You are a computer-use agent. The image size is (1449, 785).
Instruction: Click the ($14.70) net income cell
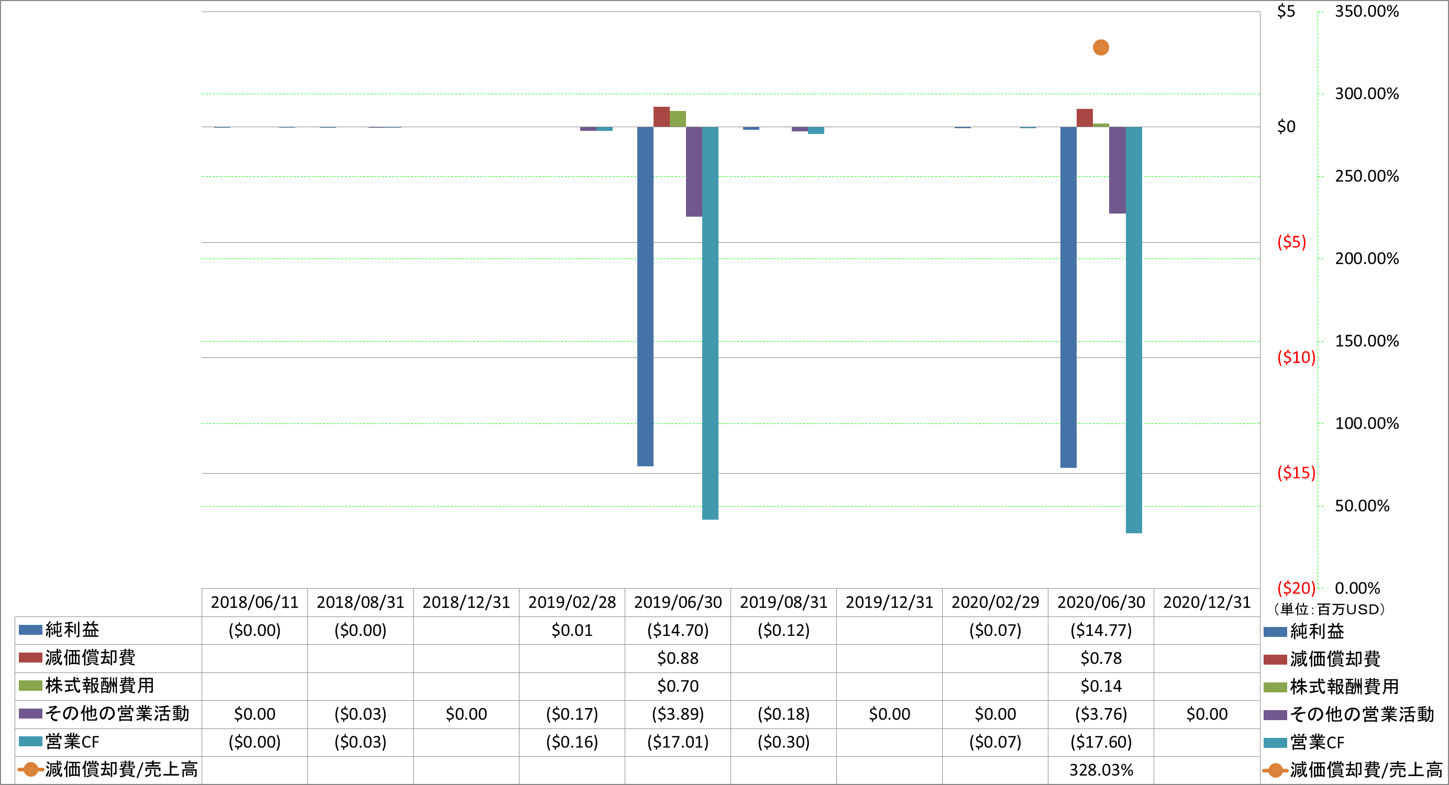678,631
